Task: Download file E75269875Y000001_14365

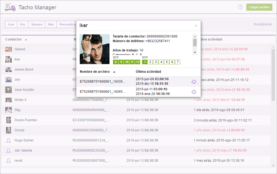Action: (194, 92)
